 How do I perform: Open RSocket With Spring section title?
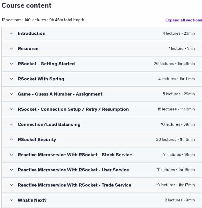coord(41,79)
